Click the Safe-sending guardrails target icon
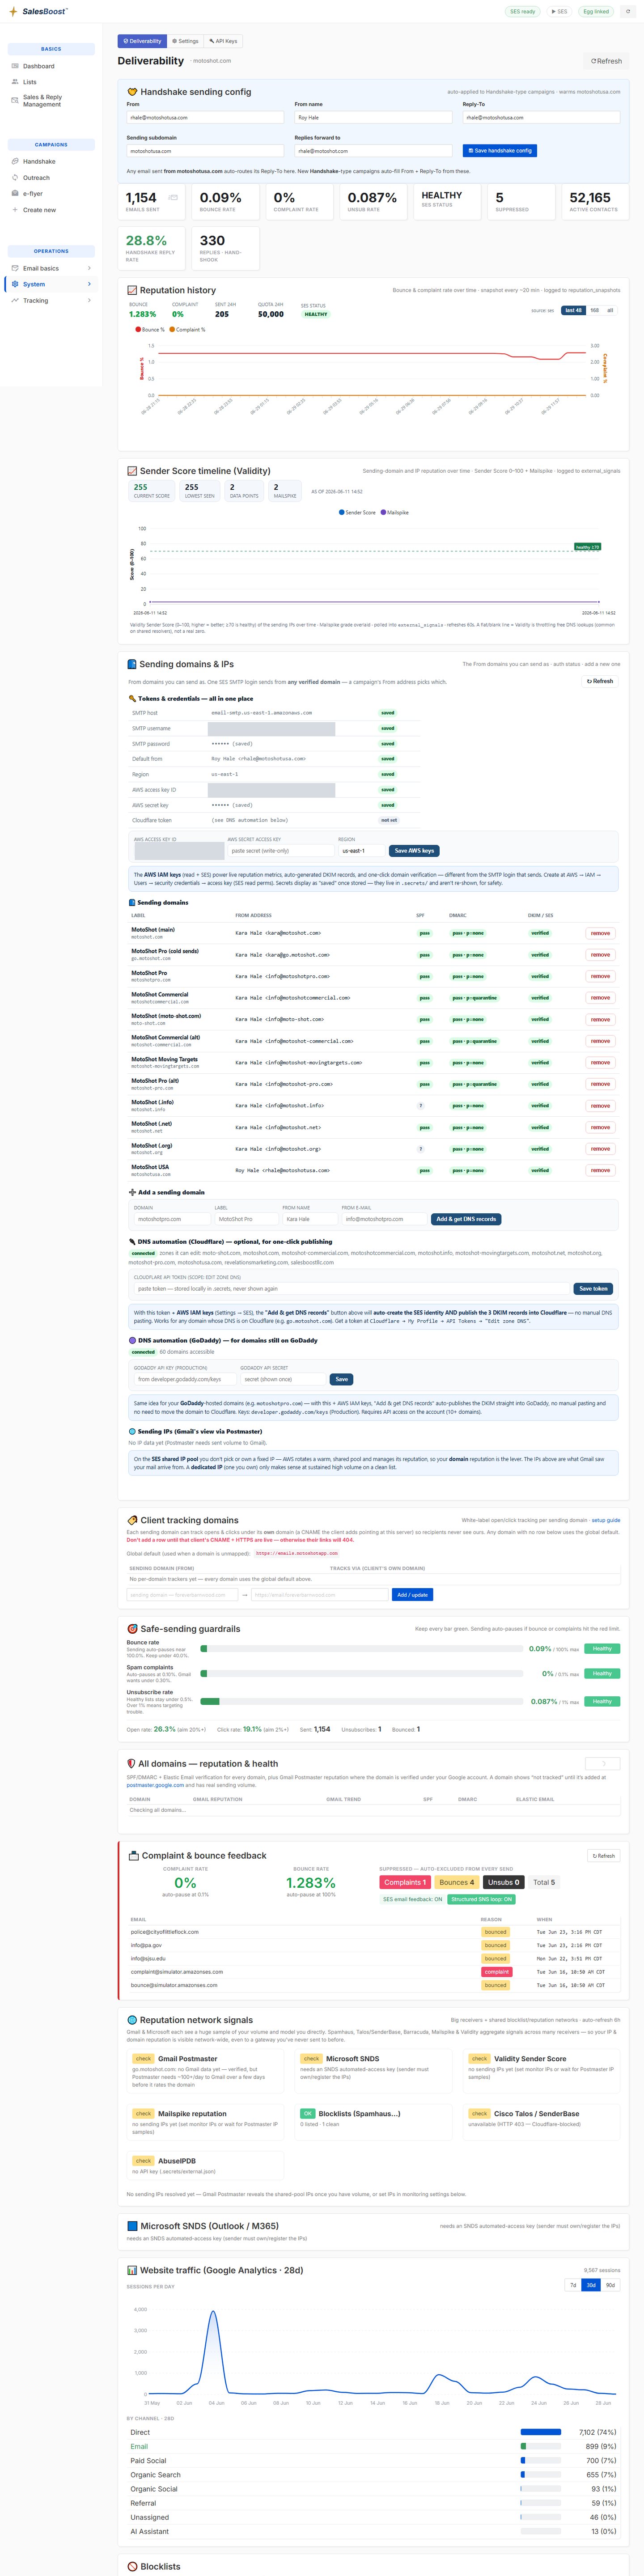 [x=133, y=1629]
